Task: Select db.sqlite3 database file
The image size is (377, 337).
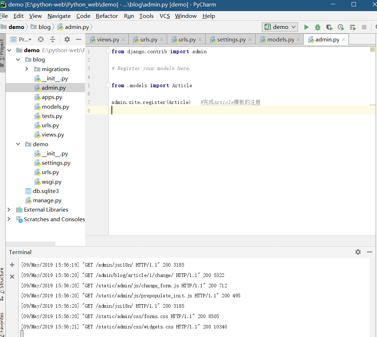Action: [x=42, y=191]
